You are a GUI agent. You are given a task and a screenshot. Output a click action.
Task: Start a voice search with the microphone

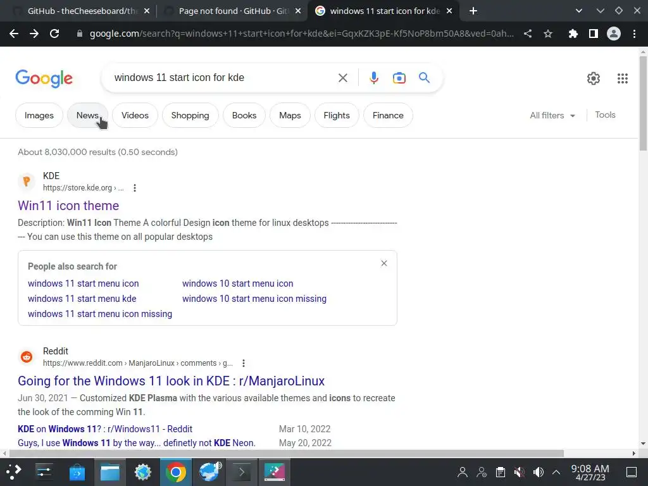373,78
